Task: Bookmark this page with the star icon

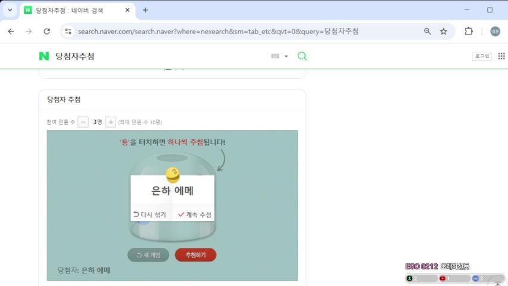Action: click(x=443, y=32)
